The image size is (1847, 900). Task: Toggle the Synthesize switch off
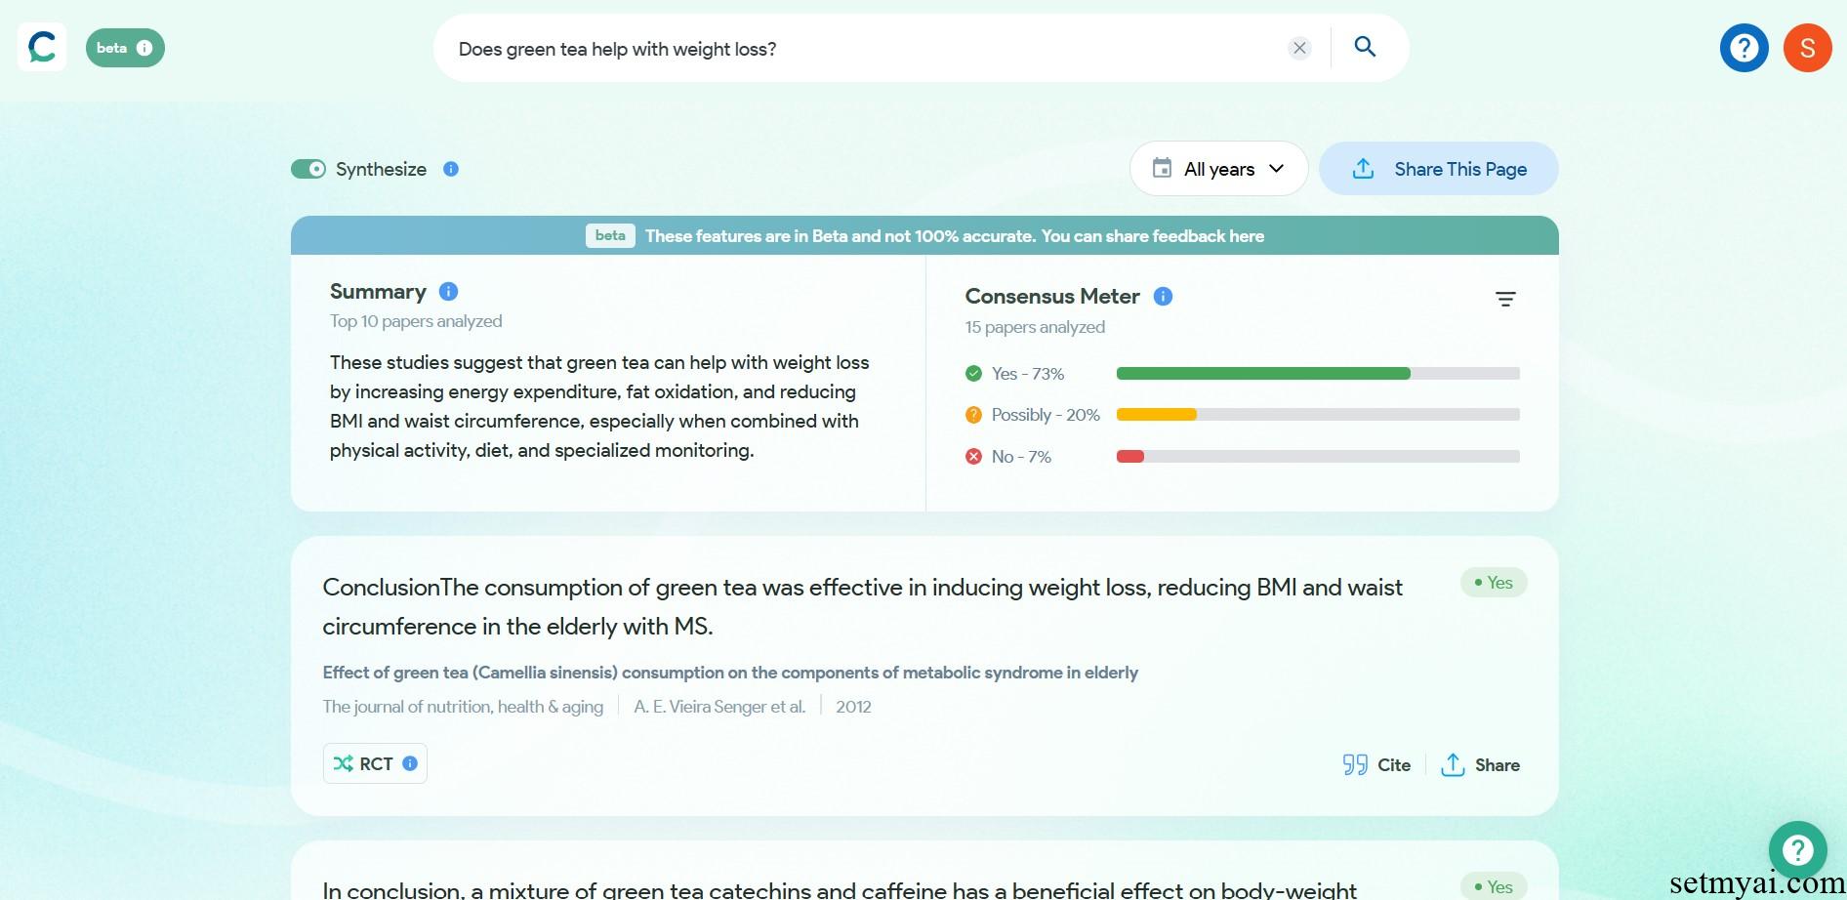pos(308,169)
